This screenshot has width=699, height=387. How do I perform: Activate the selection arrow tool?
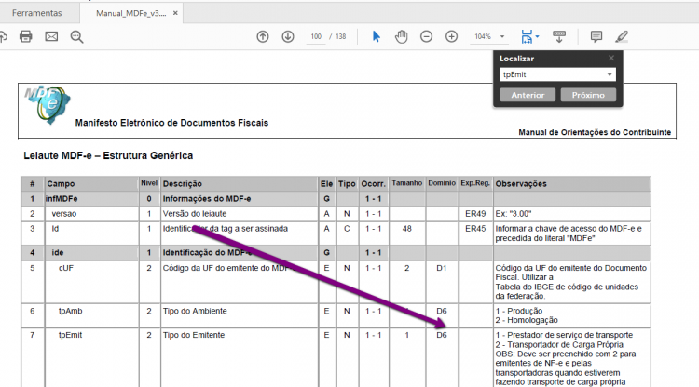[x=377, y=36]
